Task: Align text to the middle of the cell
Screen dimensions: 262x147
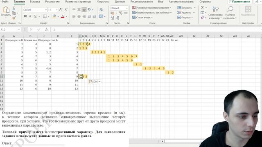Action: [x=79, y=9]
